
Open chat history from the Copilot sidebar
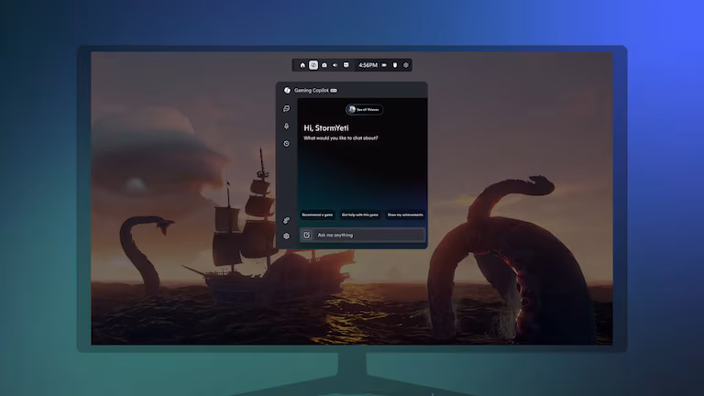(287, 143)
